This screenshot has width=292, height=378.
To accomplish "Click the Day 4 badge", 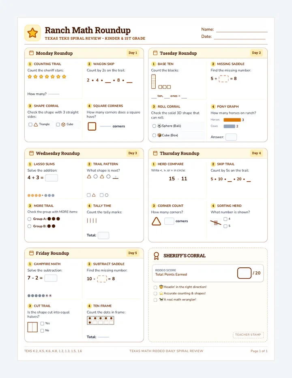I will pos(256,153).
